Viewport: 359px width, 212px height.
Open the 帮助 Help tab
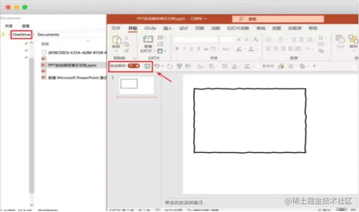point(313,28)
